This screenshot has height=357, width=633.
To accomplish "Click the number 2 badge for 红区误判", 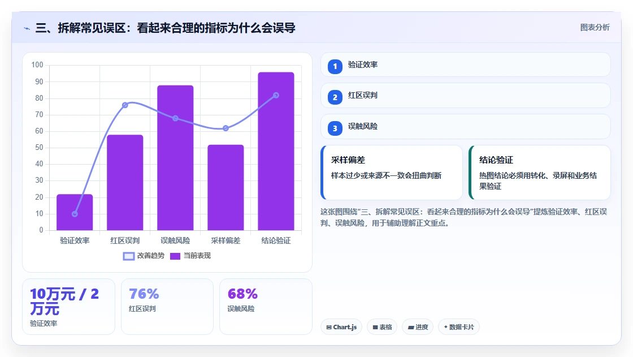I will tap(335, 97).
